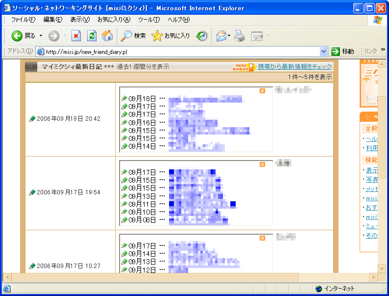
Task: Open the Edit button dropdown arrow
Action: pos(268,36)
